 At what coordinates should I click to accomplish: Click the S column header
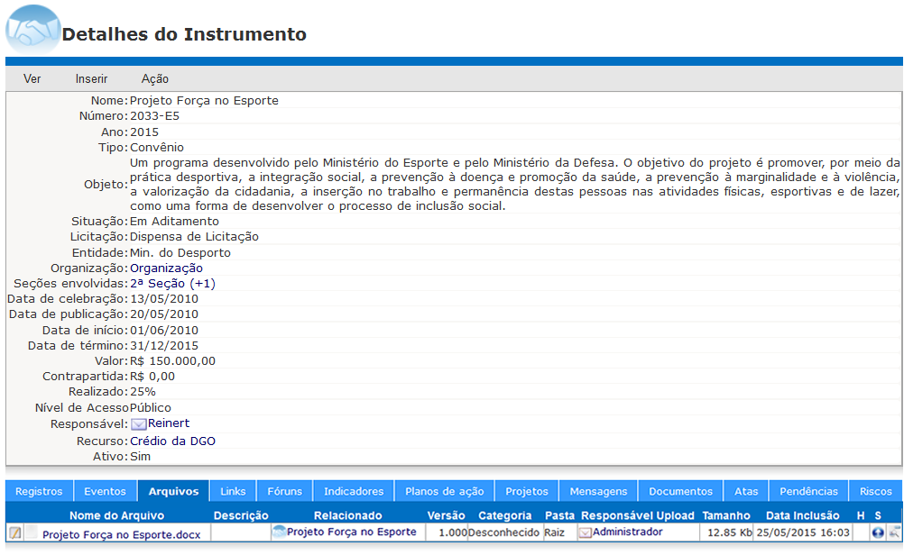click(x=878, y=516)
